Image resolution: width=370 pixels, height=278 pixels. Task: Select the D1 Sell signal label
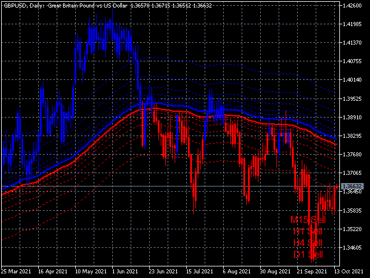point(308,254)
